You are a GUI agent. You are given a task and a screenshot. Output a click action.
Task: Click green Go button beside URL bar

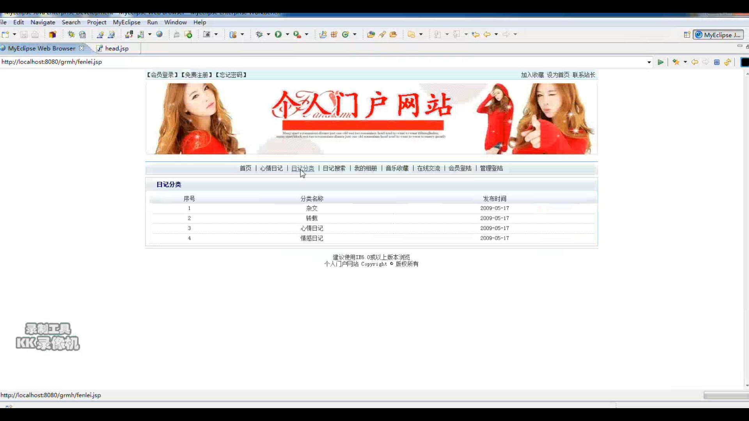point(660,62)
